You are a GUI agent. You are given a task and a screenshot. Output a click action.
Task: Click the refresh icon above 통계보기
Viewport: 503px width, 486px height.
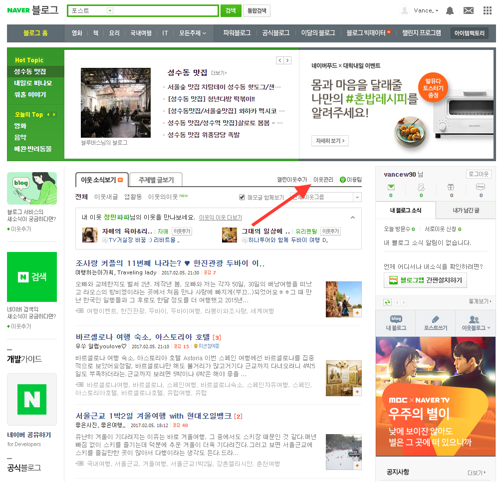tap(388, 302)
